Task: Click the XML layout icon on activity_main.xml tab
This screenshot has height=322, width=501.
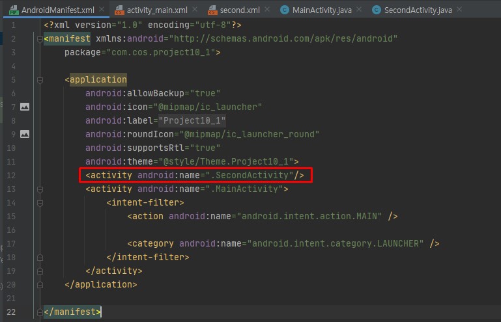Action: click(x=119, y=10)
